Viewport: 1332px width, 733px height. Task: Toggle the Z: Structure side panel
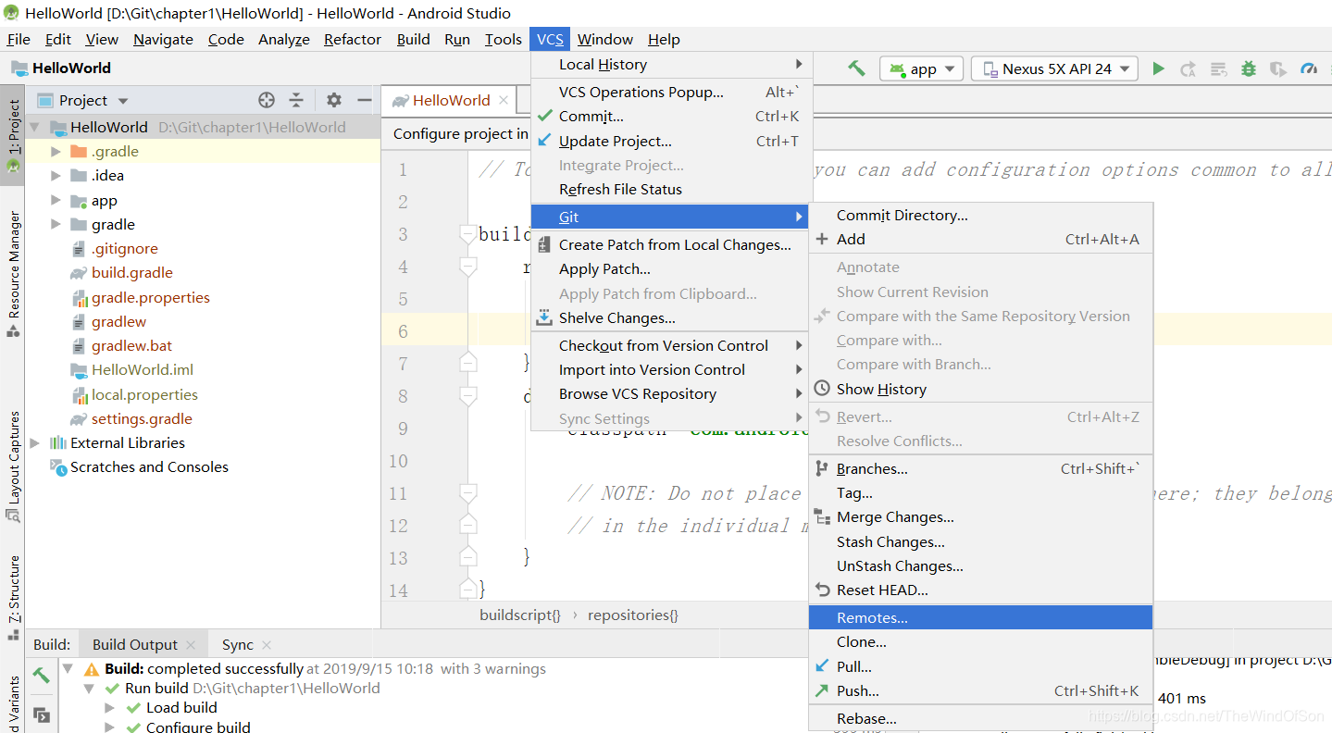(x=13, y=596)
